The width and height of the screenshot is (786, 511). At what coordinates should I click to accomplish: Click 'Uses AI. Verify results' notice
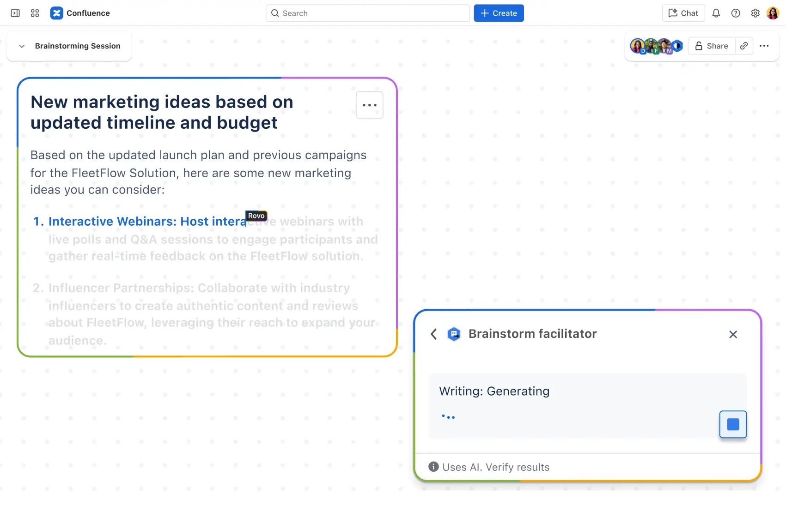[496, 467]
